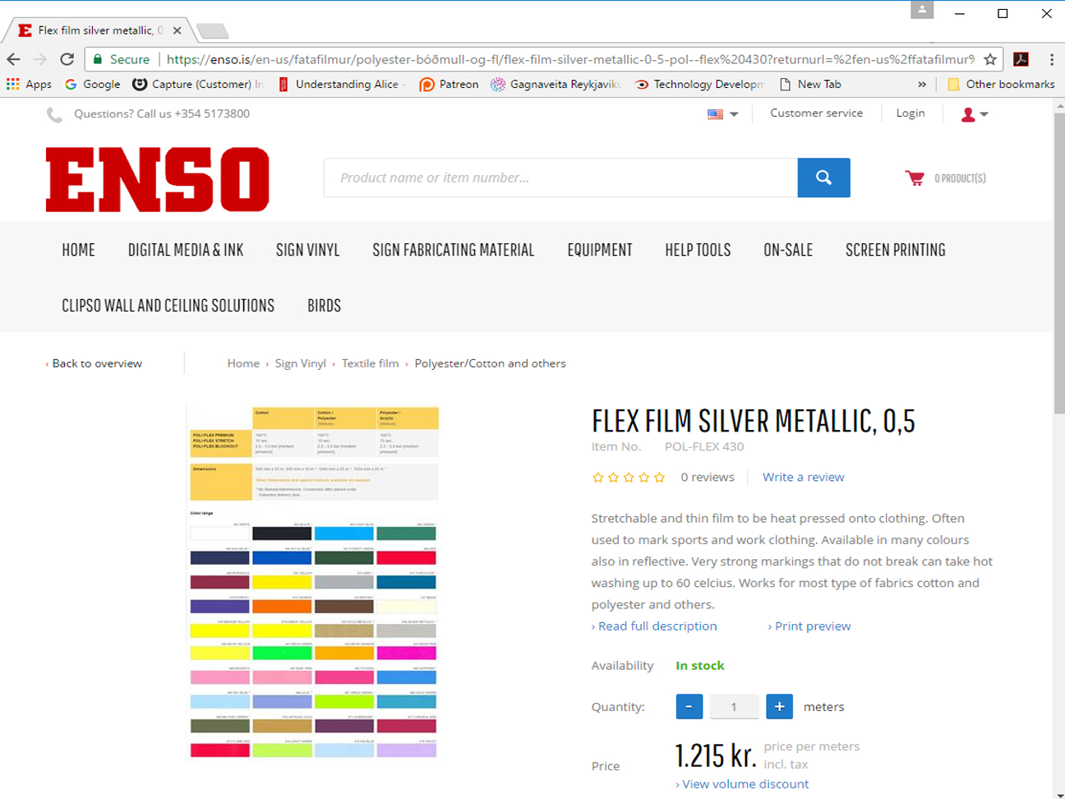Open Understanding Alice bookmark
The image size is (1065, 799).
point(341,84)
